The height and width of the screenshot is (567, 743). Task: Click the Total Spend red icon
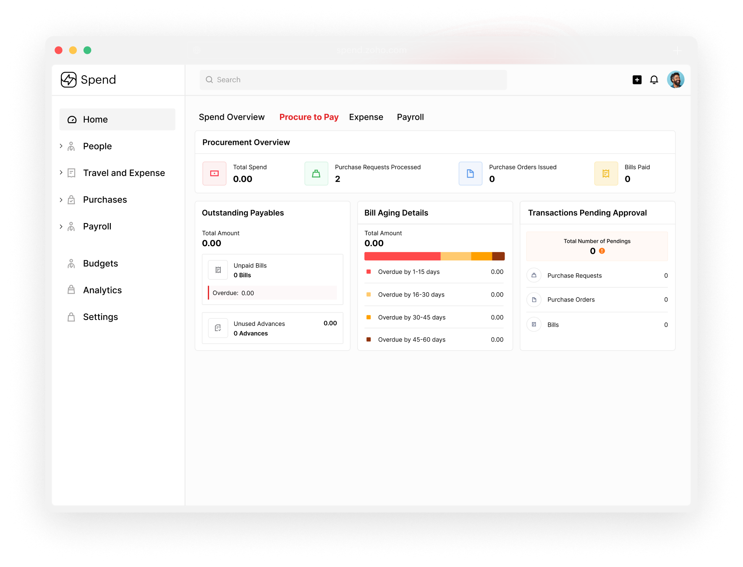(x=215, y=173)
